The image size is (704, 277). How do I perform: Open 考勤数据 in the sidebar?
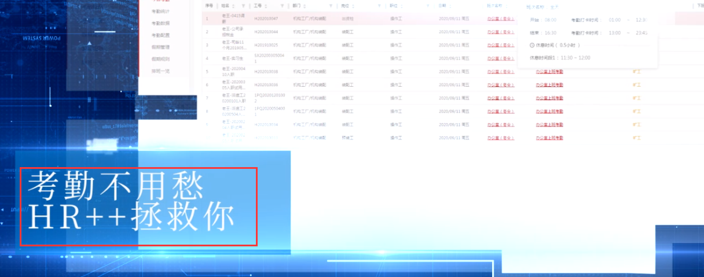[x=160, y=23]
